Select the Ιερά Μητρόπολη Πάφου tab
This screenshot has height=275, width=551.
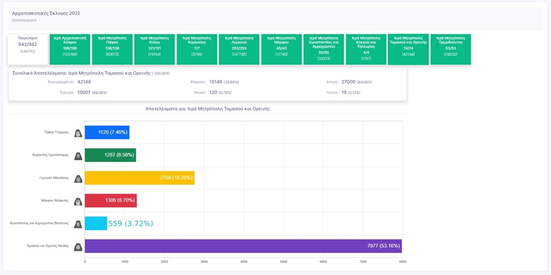coord(112,49)
